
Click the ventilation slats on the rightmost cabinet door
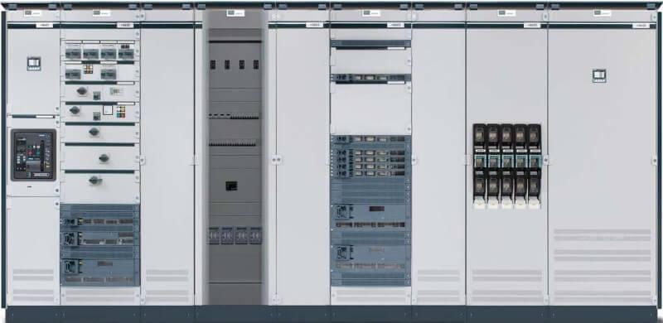point(603,264)
